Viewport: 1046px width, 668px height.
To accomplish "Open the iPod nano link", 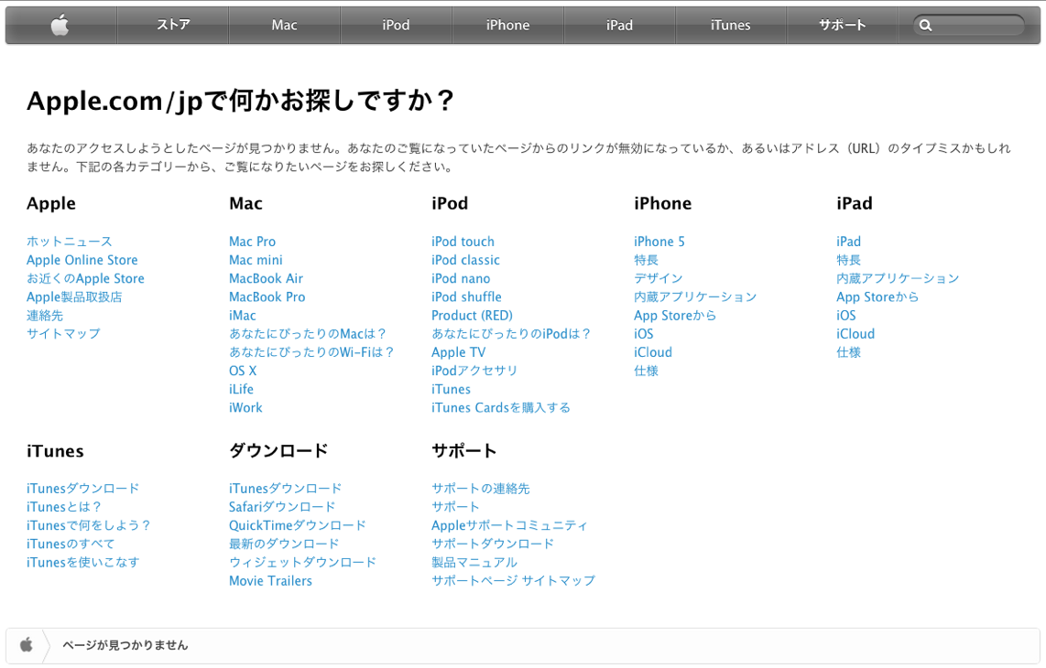I will pyautogui.click(x=461, y=279).
